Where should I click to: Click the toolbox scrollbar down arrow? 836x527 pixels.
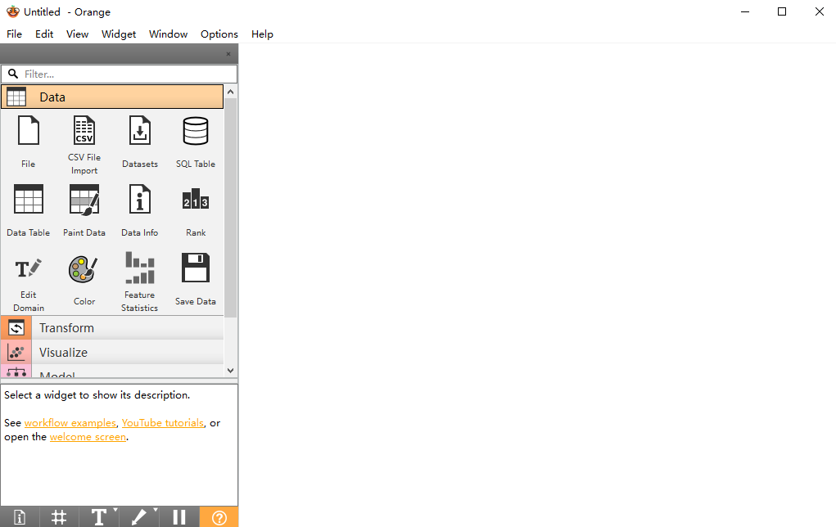coord(230,371)
